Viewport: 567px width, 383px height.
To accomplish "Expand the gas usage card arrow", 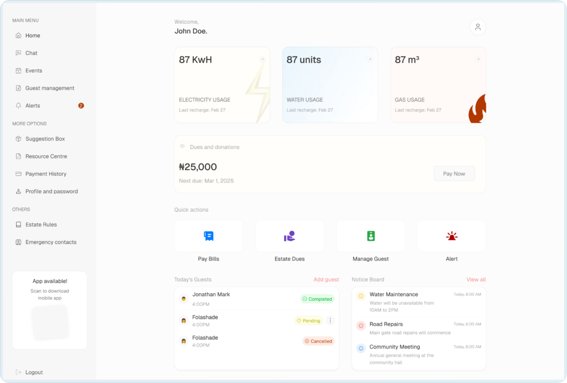I will 478,59.
